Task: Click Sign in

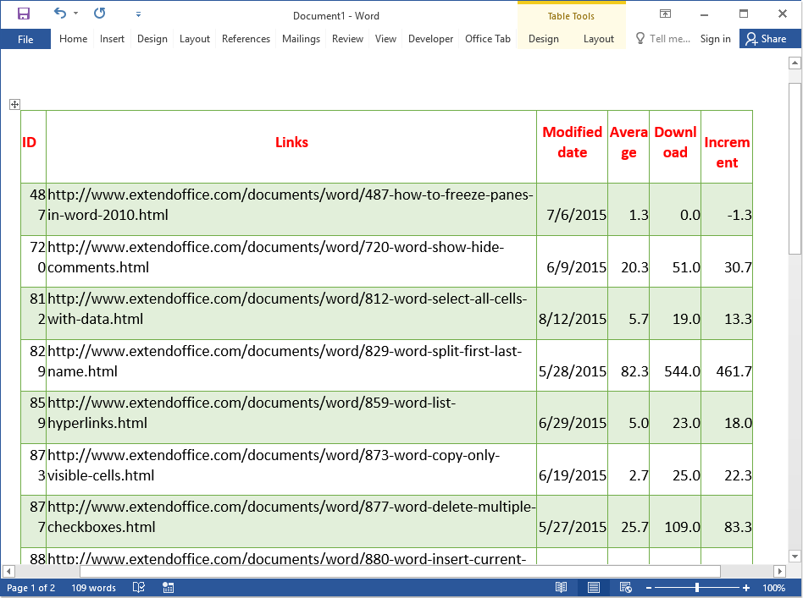Action: [x=715, y=39]
